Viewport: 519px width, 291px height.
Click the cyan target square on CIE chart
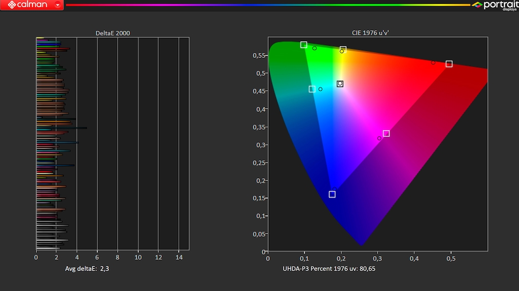pos(312,89)
